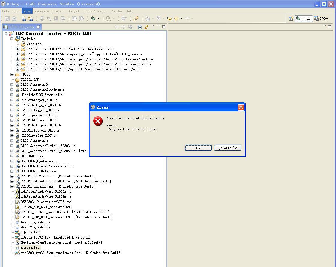The height and width of the screenshot is (267, 336).
Task: Click the green Debug bug icon
Action: coord(93,19)
